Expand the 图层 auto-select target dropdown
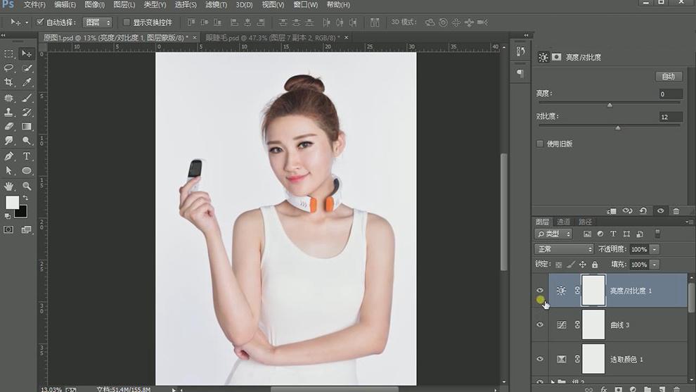The height and width of the screenshot is (392, 696). pyautogui.click(x=98, y=23)
